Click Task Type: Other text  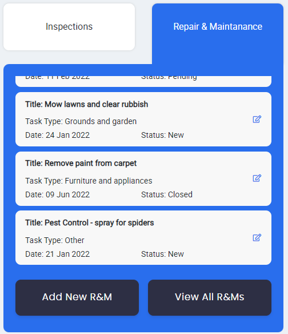pyautogui.click(x=55, y=240)
